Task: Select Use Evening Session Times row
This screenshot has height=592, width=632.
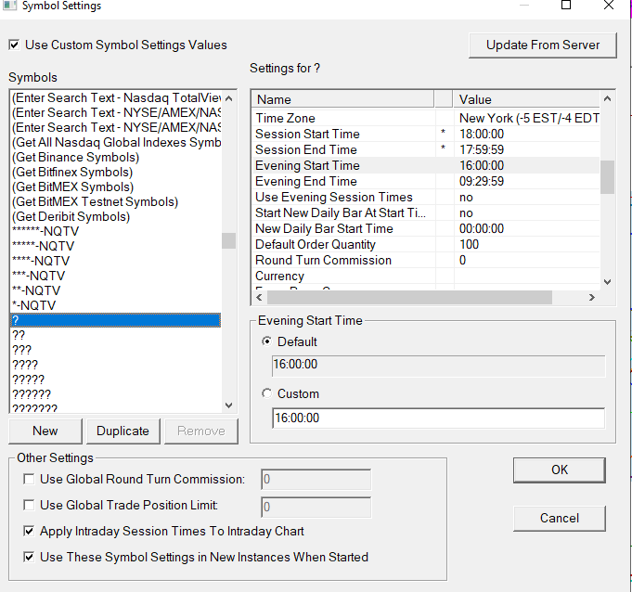Action: click(x=426, y=197)
